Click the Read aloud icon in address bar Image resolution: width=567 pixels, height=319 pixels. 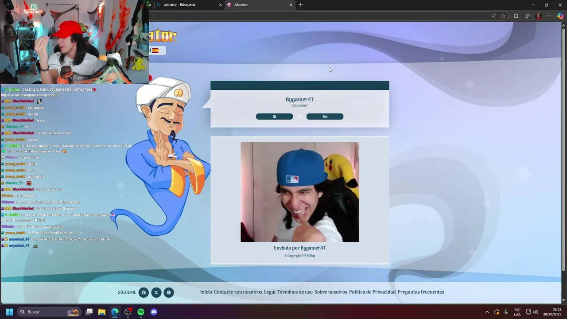(x=493, y=16)
